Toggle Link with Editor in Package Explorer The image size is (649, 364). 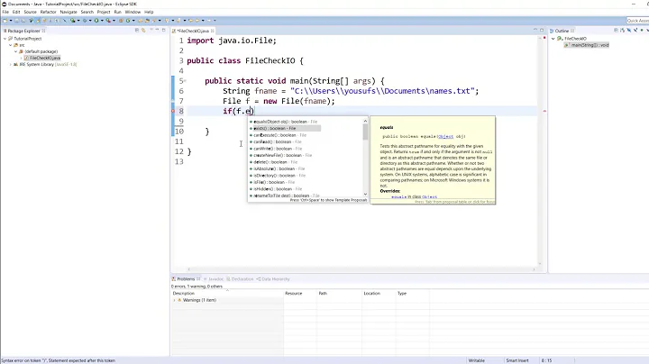[x=143, y=31]
